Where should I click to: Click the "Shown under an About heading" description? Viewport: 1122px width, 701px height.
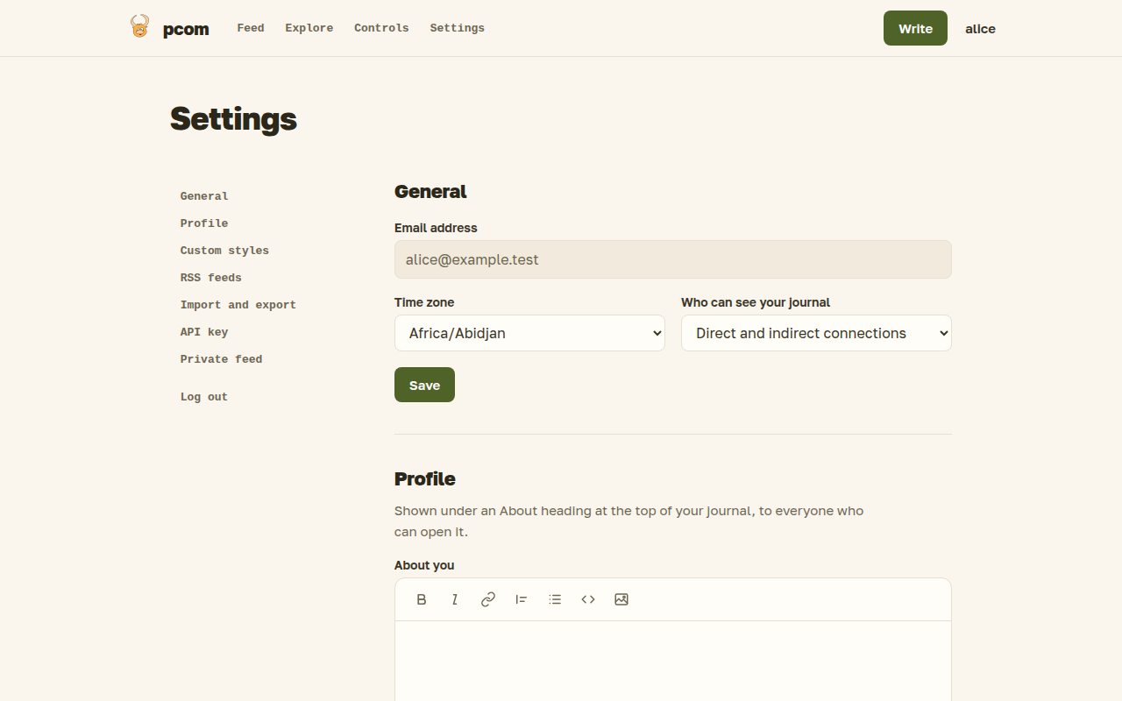628,521
